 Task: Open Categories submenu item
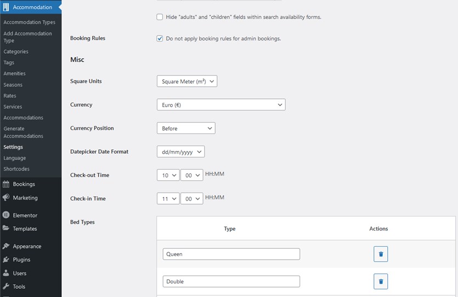16,51
